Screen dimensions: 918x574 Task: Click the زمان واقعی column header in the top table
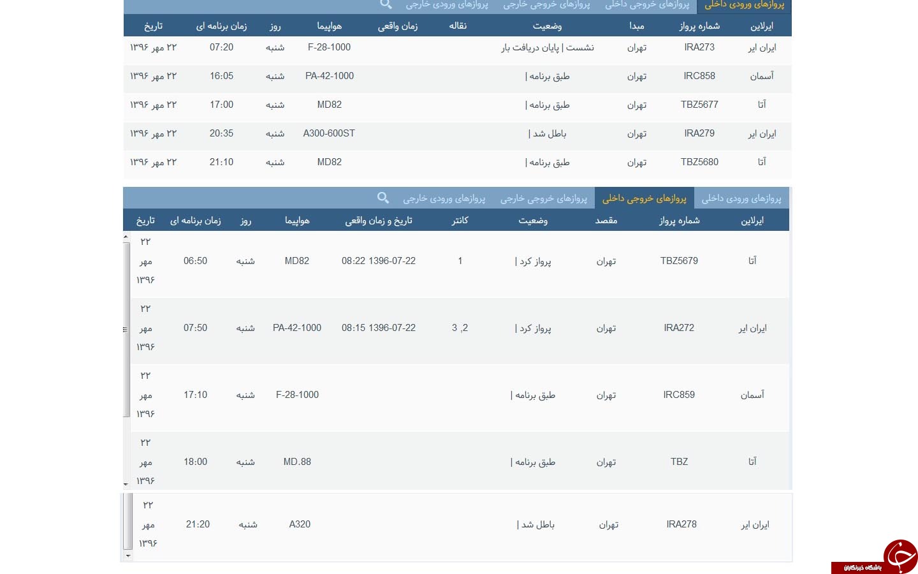coord(398,26)
